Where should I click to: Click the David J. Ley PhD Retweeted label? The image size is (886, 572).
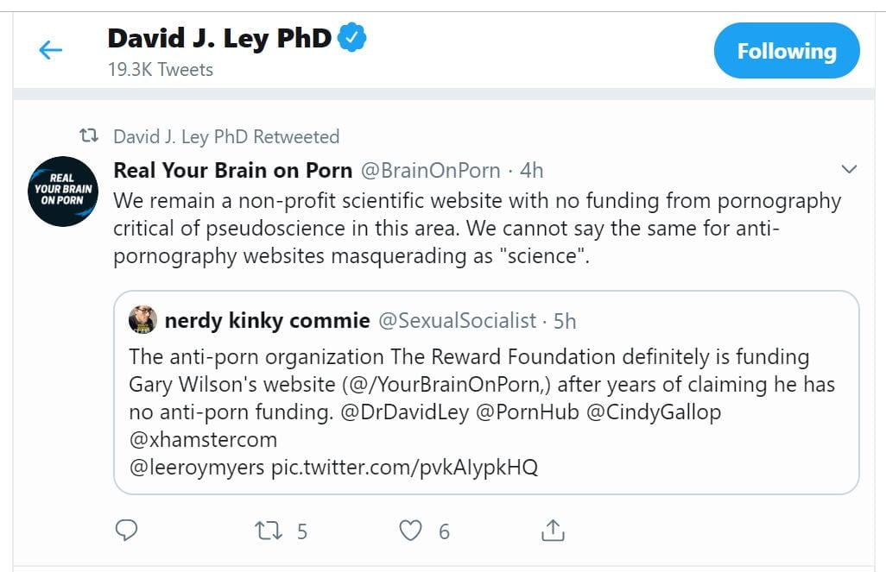226,136
